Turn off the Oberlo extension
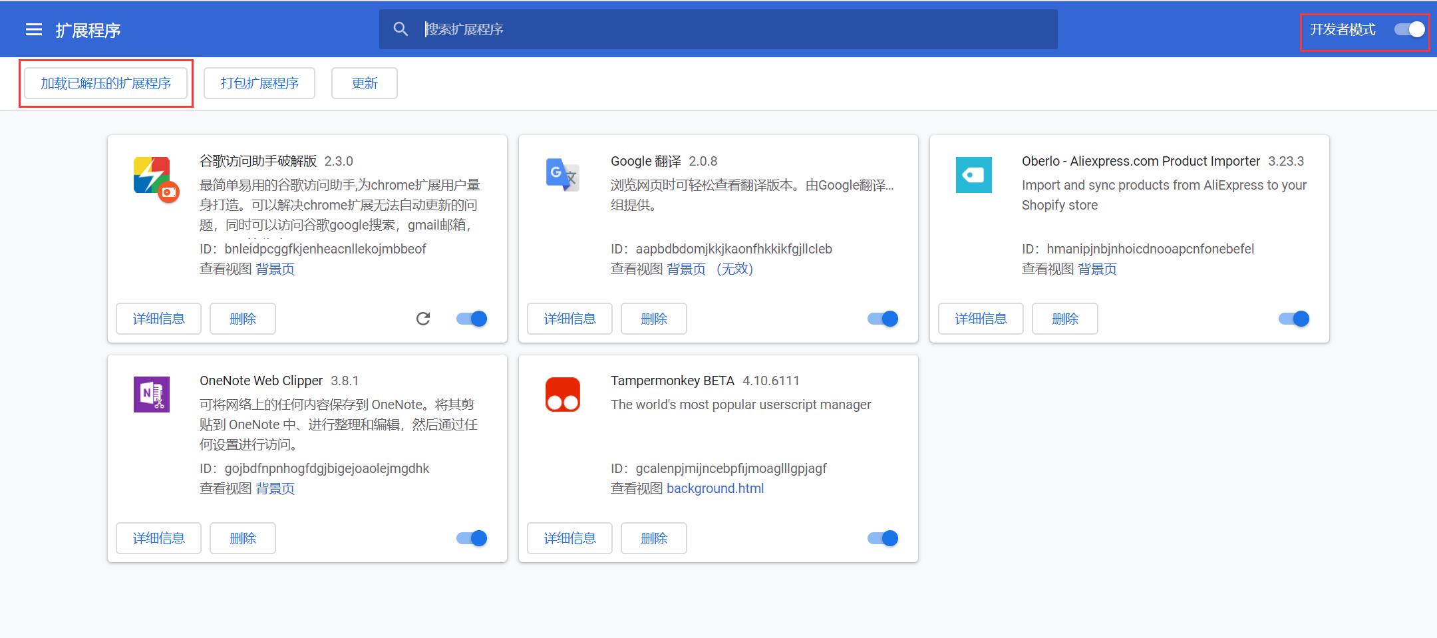The width and height of the screenshot is (1437, 638). coord(1294,319)
